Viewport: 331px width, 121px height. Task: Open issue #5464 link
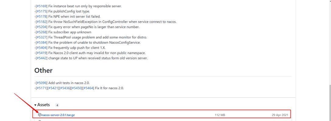[x=88, y=88]
